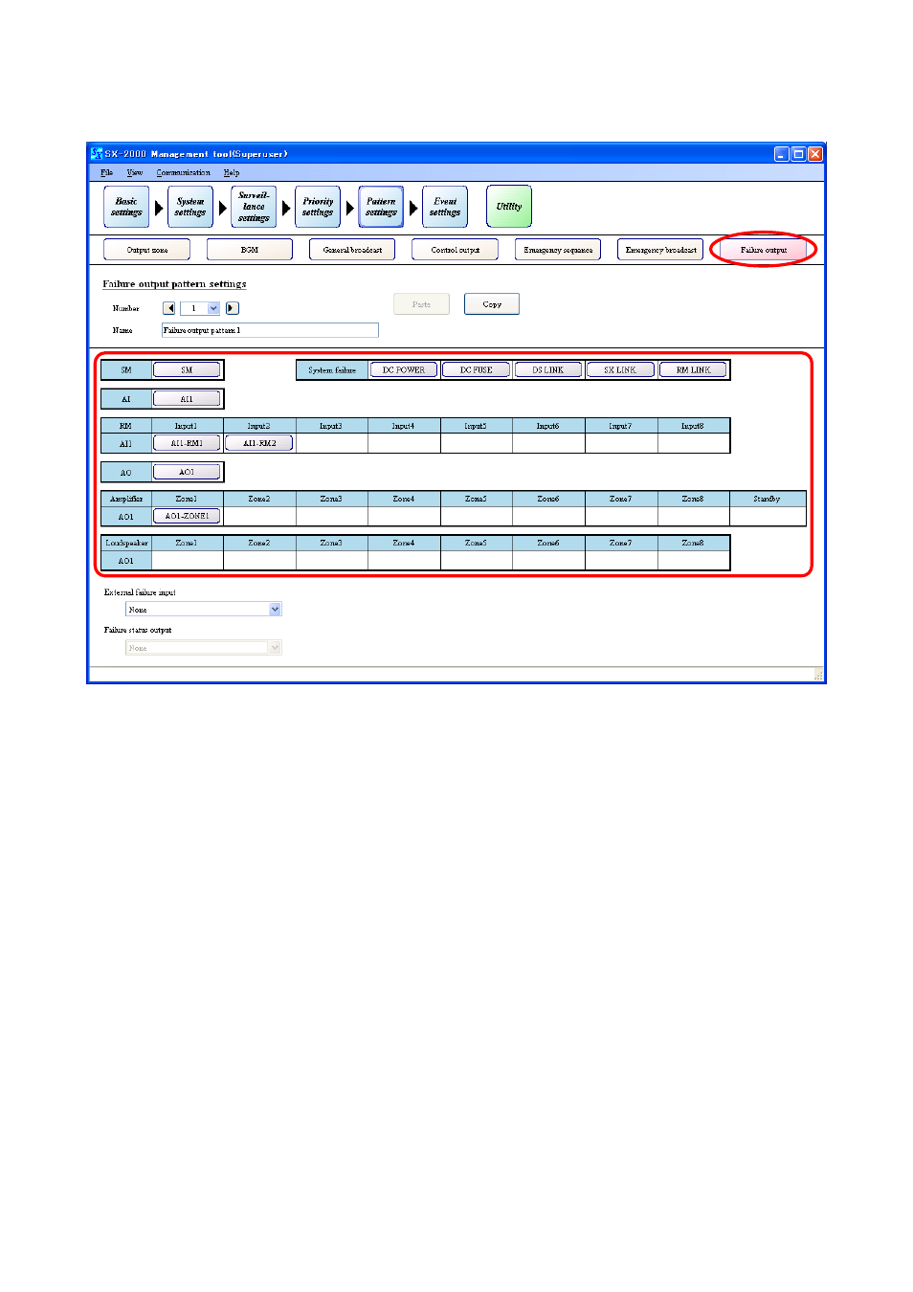Toggle the AO1-ZONE1 amplifier button
This screenshot has width=913, height=1292.
tap(187, 516)
